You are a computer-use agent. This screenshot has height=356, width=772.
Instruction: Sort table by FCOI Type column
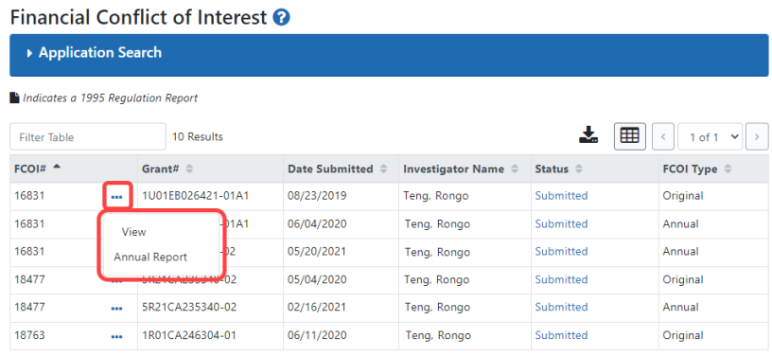click(697, 169)
